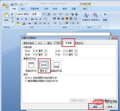
Task: Toggle bold formatting
Action: tap(18, 19)
